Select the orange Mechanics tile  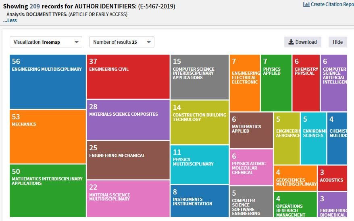pyautogui.click(x=48, y=137)
